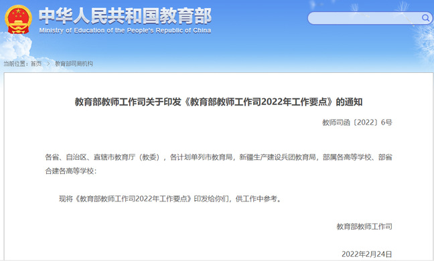Click the search magnifier icon
Image resolution: width=434 pixels, height=261 pixels.
coord(425,18)
